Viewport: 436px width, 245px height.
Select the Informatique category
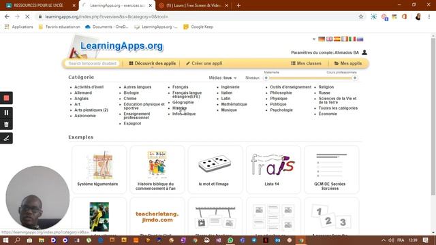(x=184, y=114)
